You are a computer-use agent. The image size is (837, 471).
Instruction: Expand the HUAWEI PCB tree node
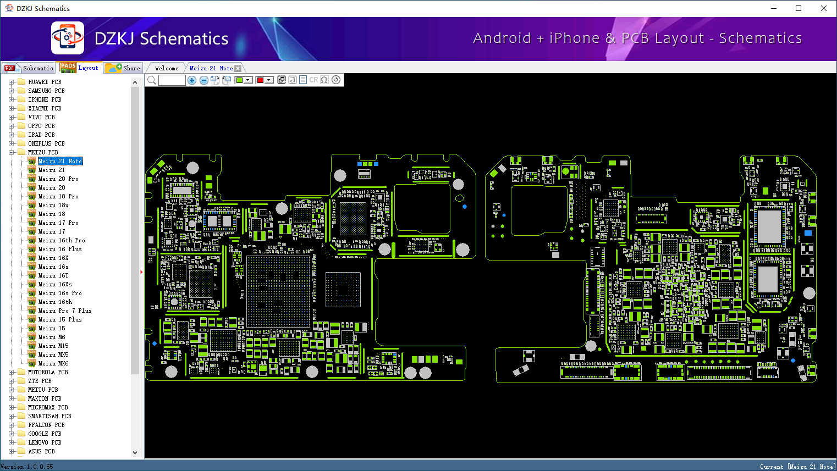(11, 82)
